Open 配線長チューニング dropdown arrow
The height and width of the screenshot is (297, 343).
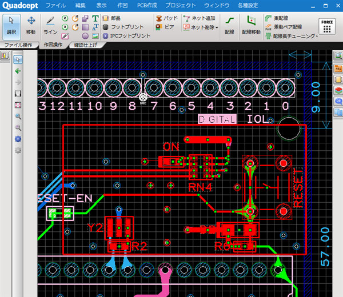tap(317, 36)
